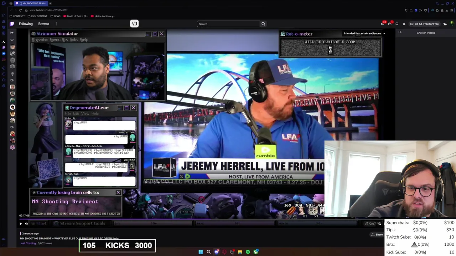Open 'the last three y...' bookmark
Image resolution: width=456 pixels, height=256 pixels.
pyautogui.click(x=103, y=16)
